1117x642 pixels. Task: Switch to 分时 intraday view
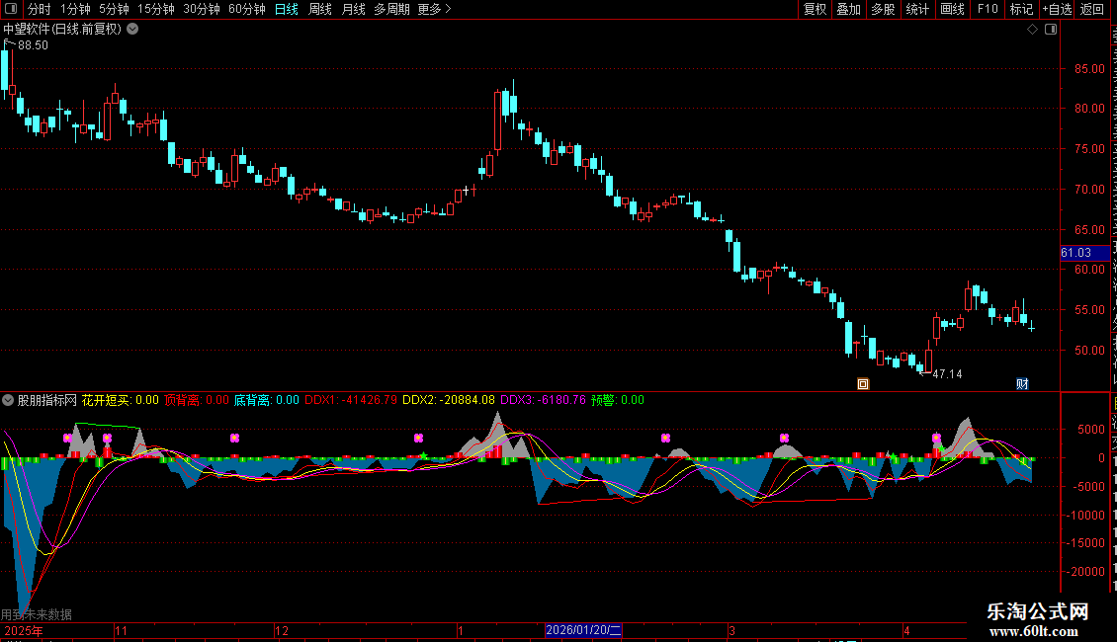(40, 9)
